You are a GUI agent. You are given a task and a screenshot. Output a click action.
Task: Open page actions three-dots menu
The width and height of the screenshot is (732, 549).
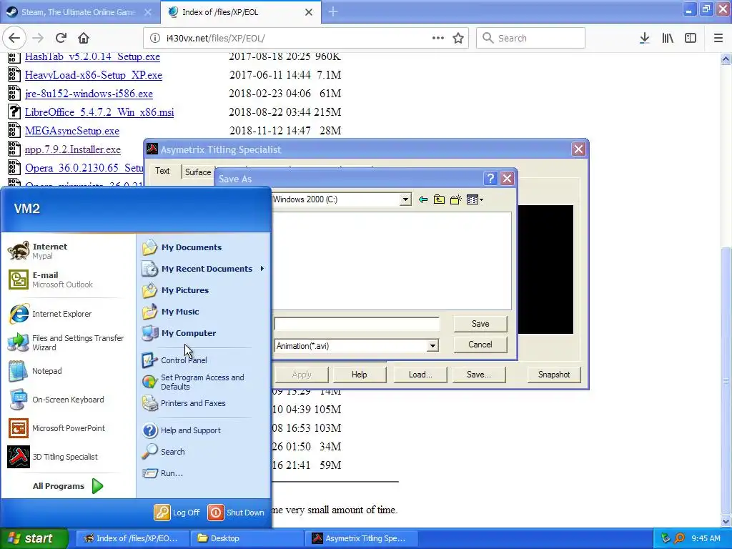pyautogui.click(x=438, y=38)
